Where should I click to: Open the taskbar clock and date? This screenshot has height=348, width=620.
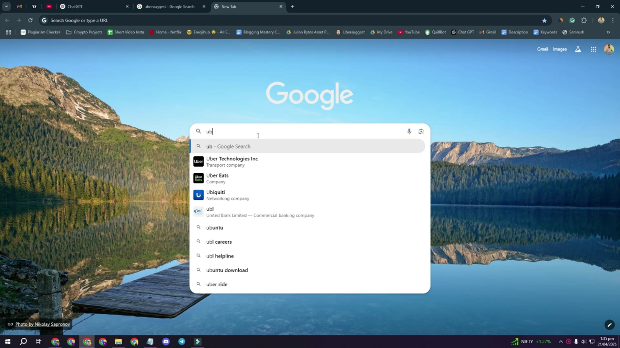point(607,342)
